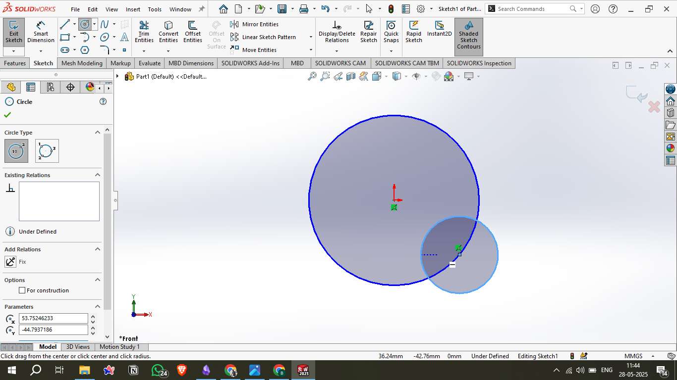
Task: Open the Move Entities dropdown arrow
Action: (311, 50)
